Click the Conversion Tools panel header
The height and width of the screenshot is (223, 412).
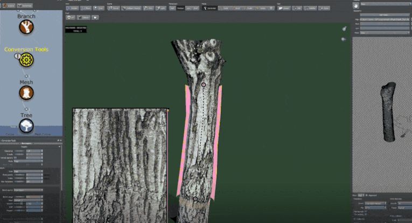(31, 141)
